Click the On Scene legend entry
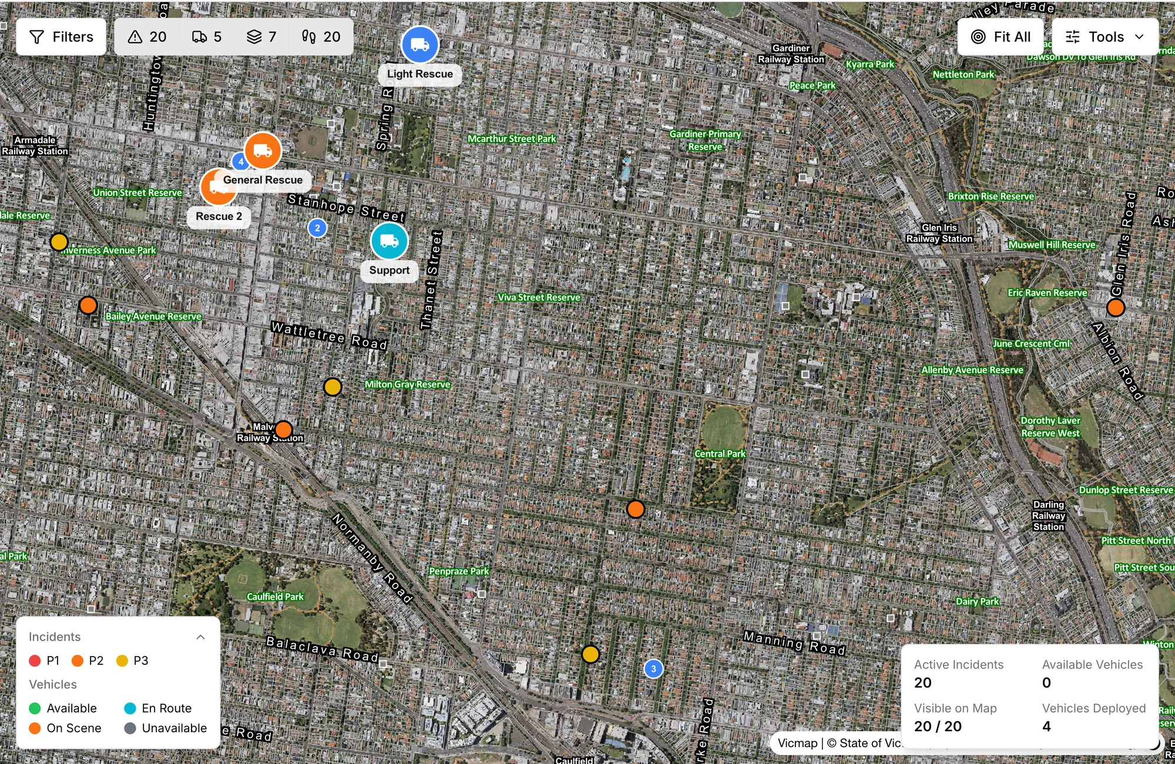The width and height of the screenshot is (1175, 764). (65, 728)
